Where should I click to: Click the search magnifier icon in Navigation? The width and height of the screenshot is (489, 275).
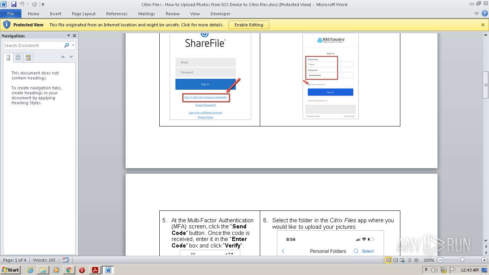(66, 45)
